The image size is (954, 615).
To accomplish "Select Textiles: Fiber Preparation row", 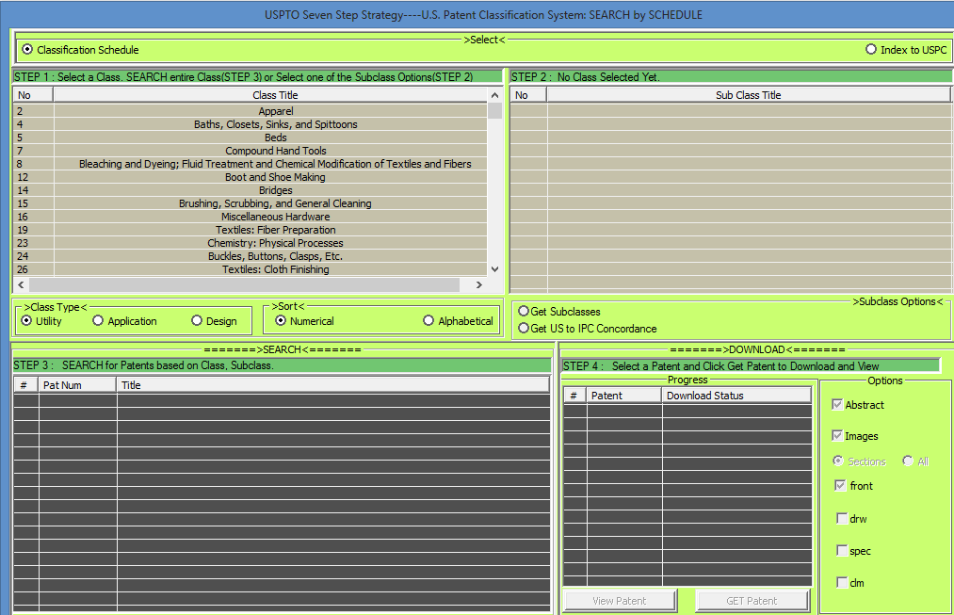I will point(251,230).
